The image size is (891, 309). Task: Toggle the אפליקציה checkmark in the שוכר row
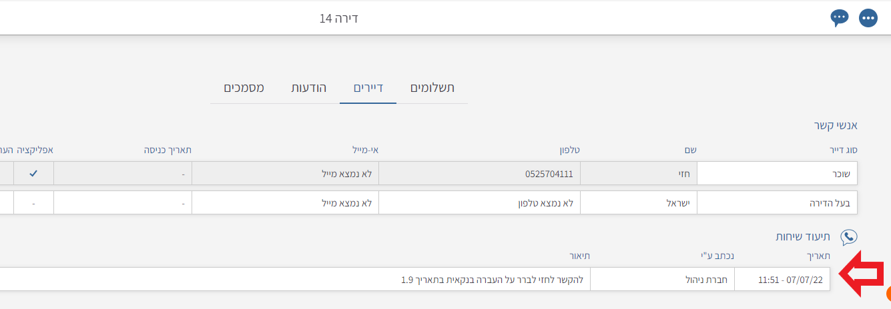click(33, 174)
